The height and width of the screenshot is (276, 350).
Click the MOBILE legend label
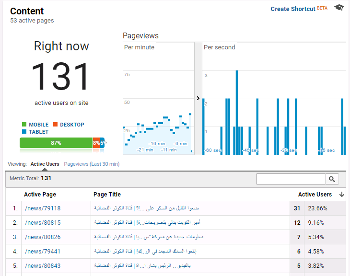pos(38,125)
